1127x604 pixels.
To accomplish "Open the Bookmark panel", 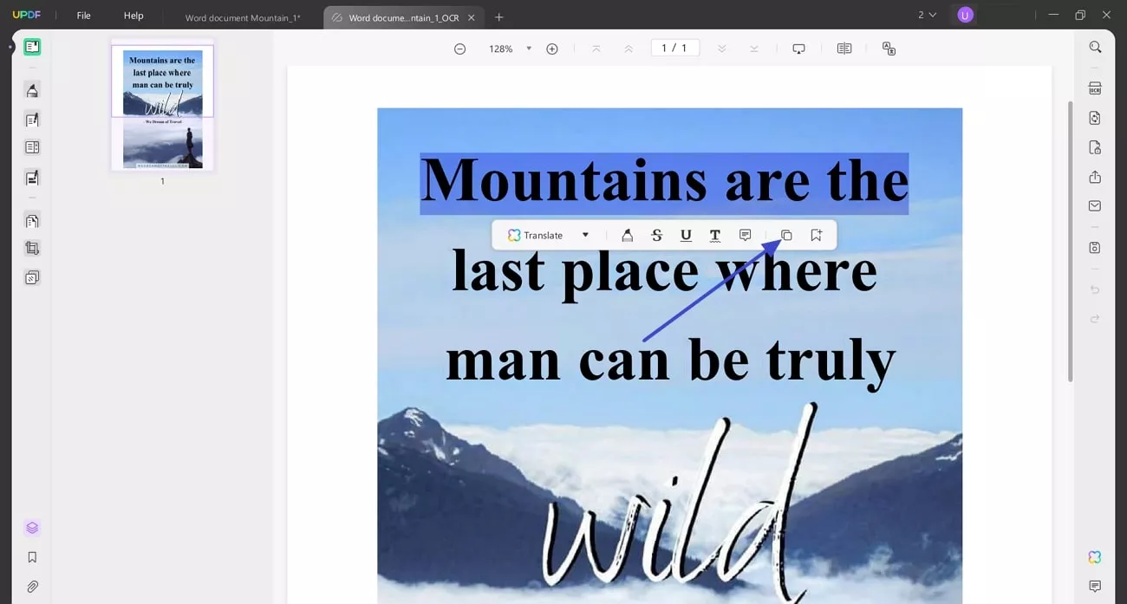I will coord(32,557).
